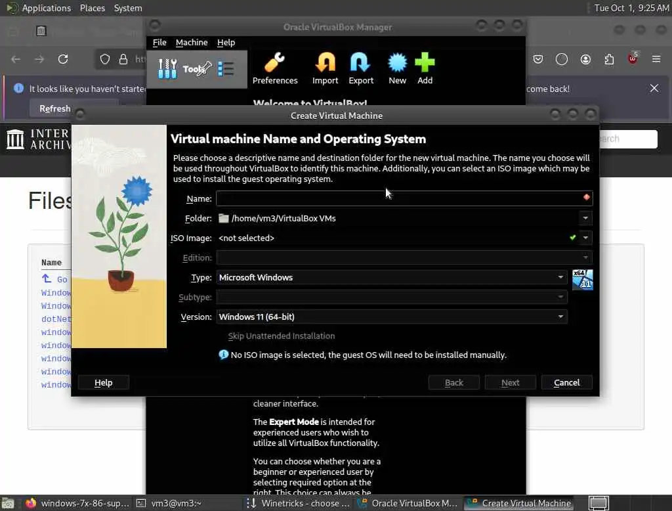Click the New machine starburst icon
The image size is (672, 511).
[397, 62]
